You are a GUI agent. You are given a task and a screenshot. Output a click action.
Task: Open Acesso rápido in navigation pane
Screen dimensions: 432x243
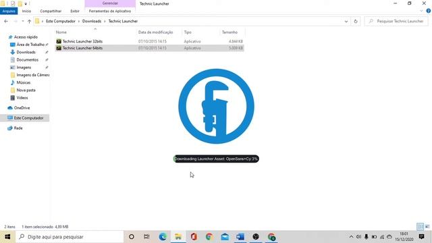[x=26, y=37]
